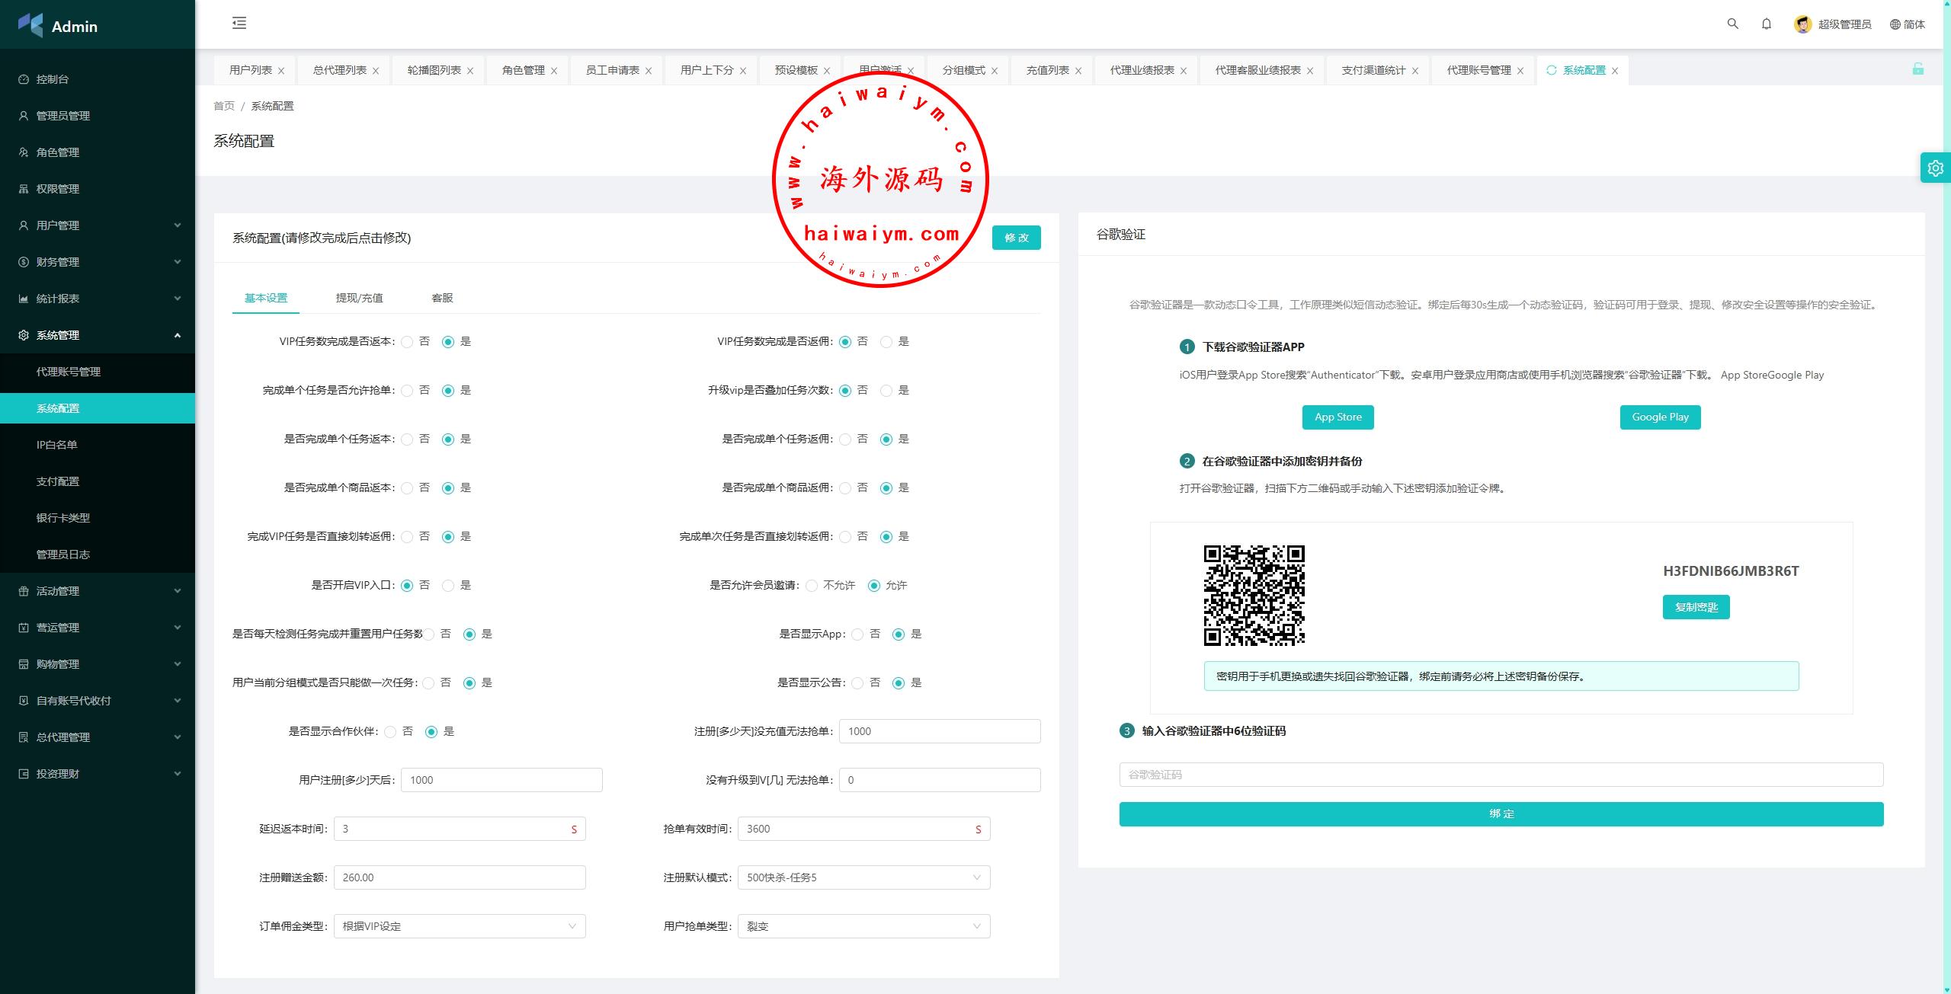Click the sidebar collapse menu icon
Image resolution: width=1951 pixels, height=994 pixels.
tap(239, 23)
